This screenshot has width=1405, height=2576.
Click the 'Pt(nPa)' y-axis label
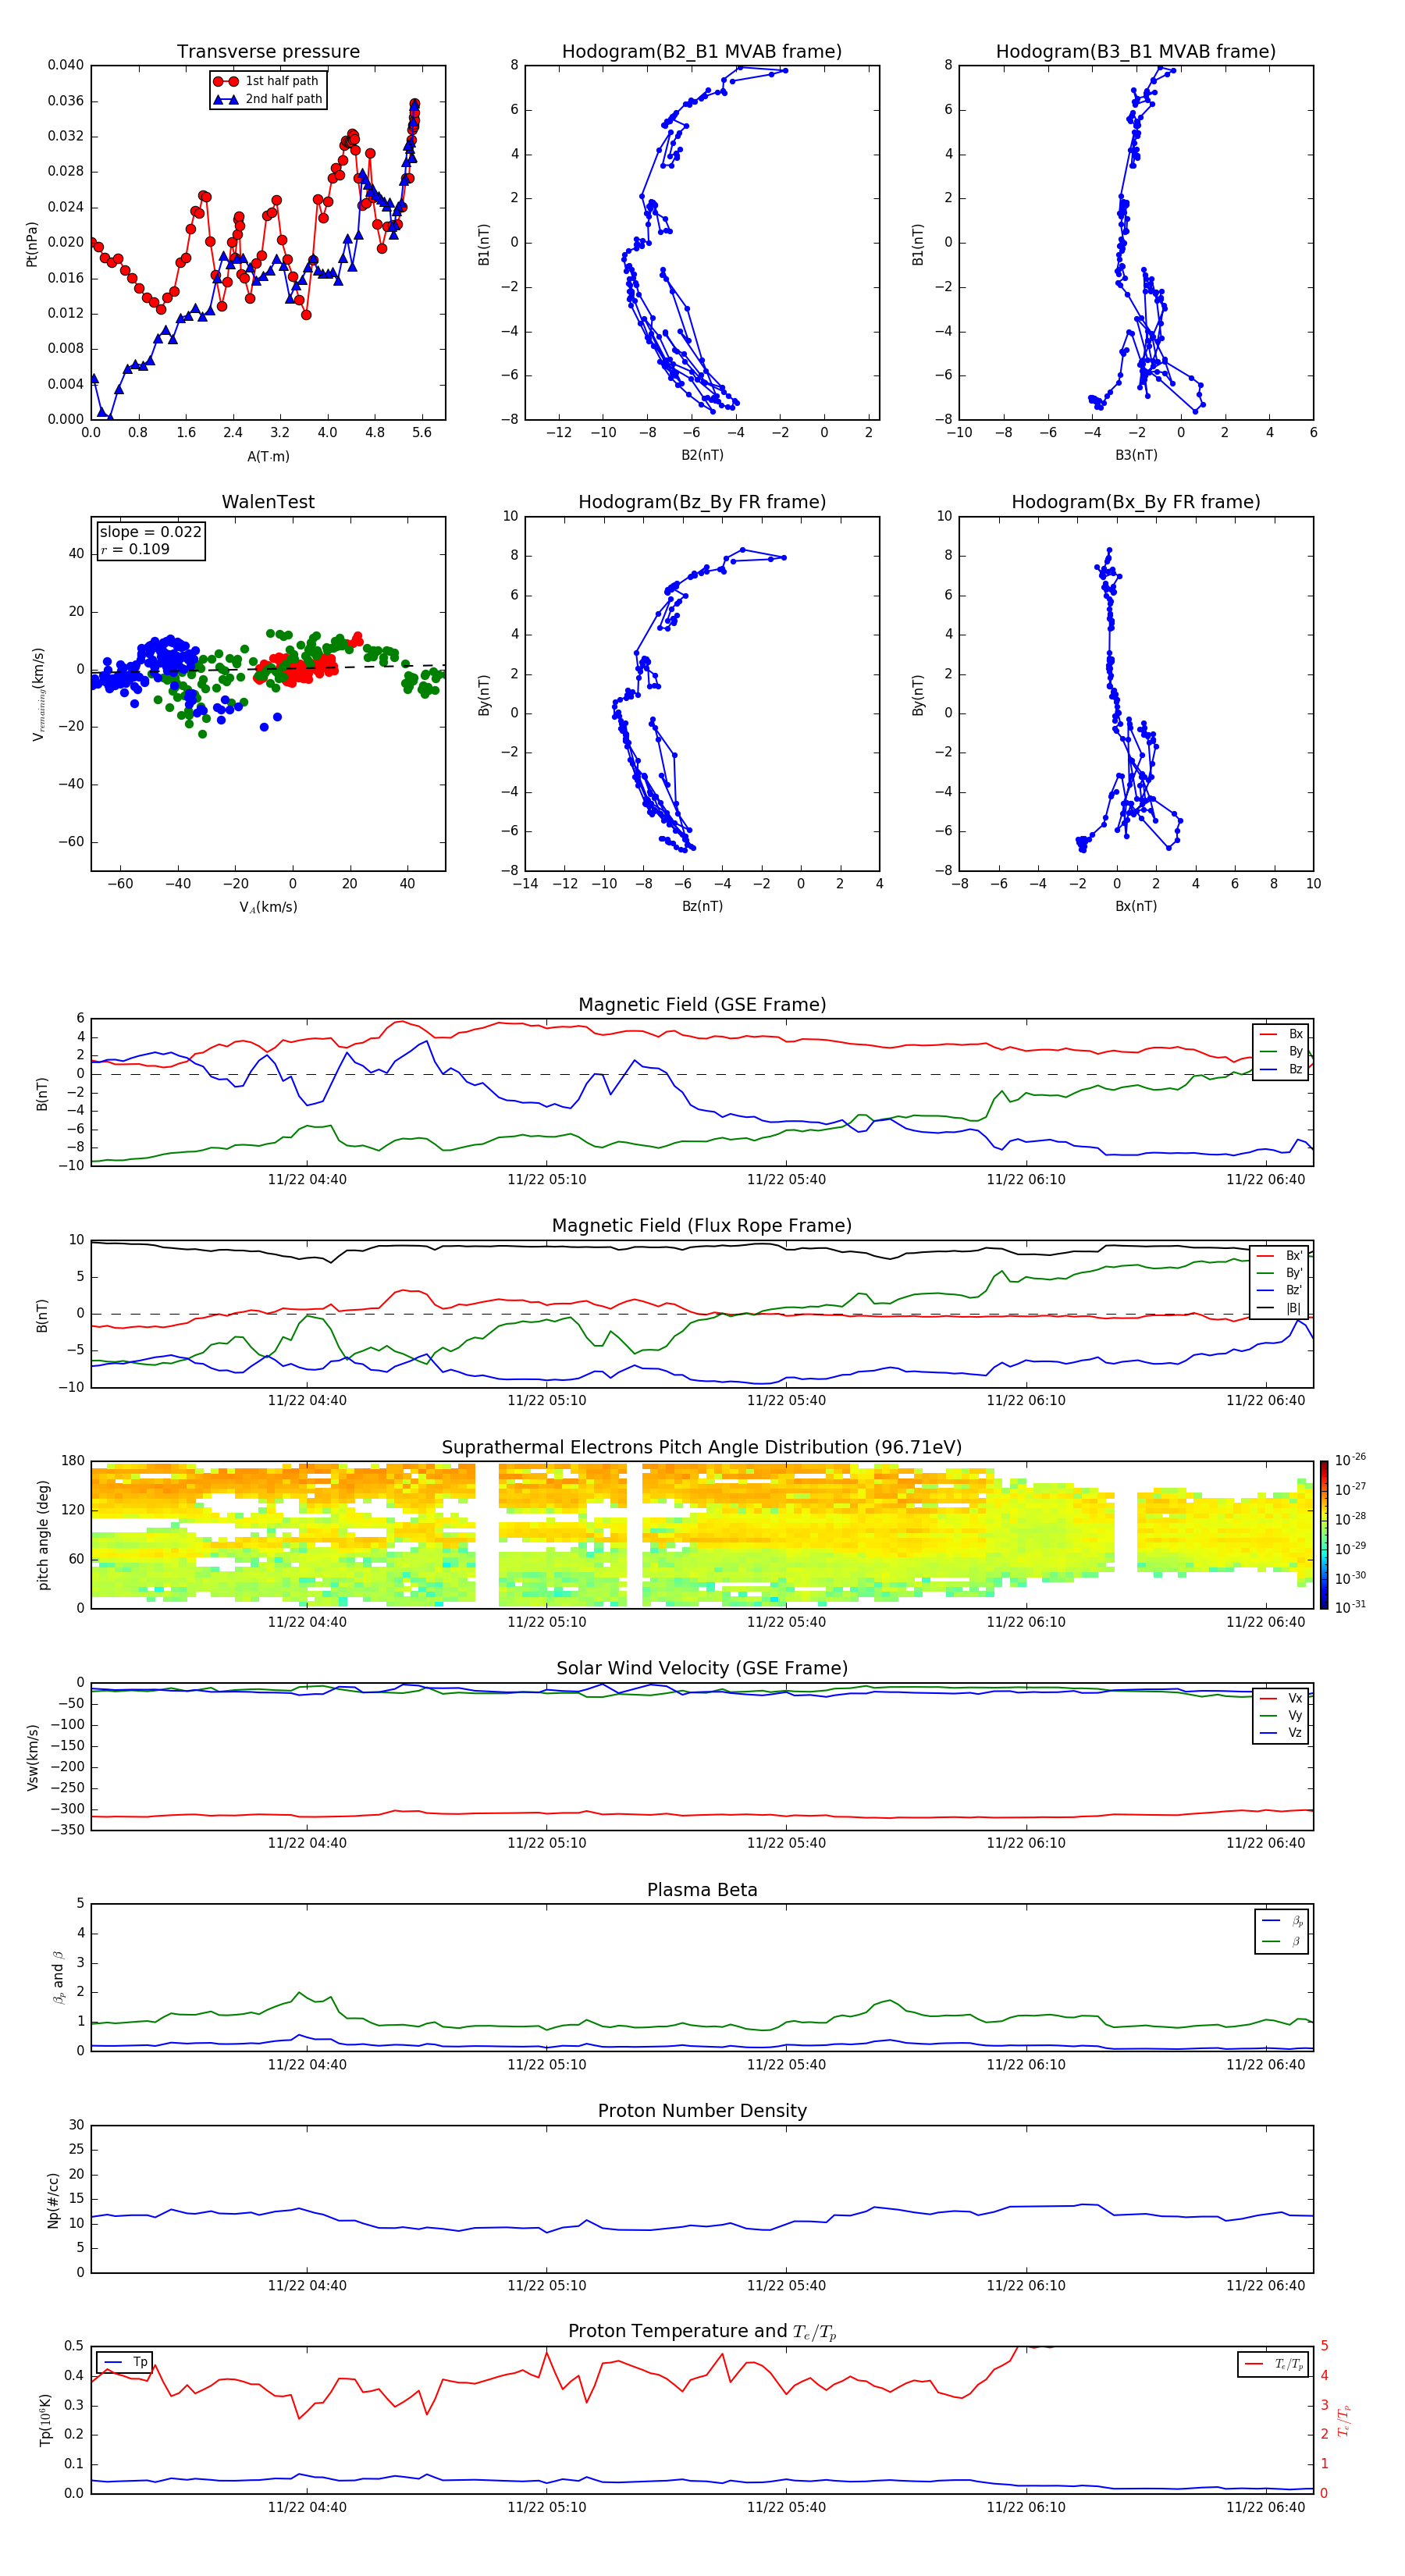pos(32,243)
